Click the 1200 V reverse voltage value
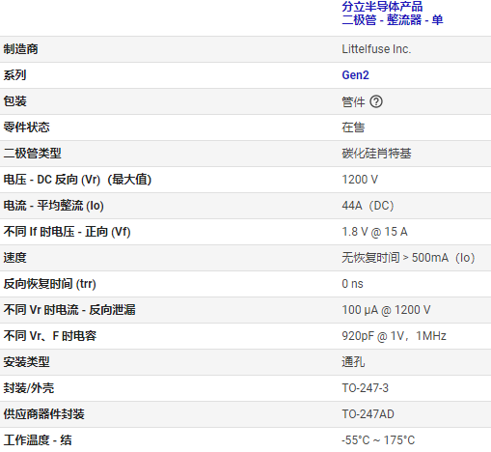The image size is (491, 452). 360,180
